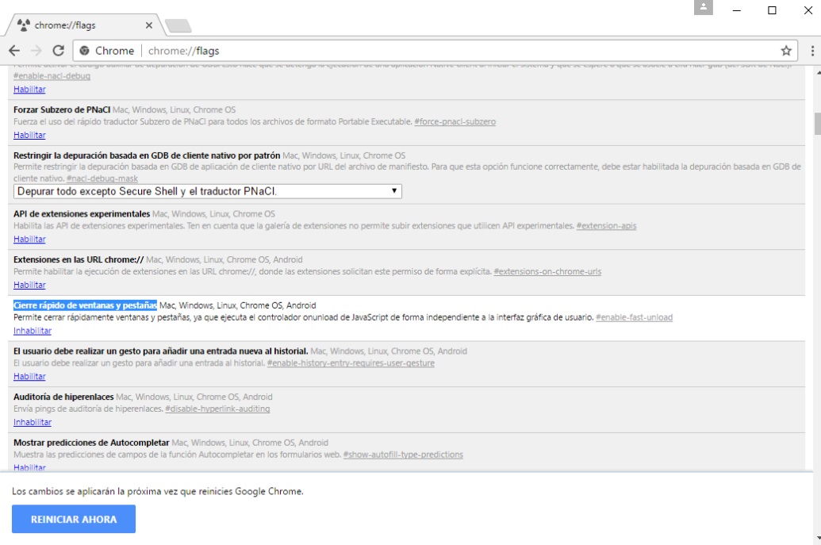The height and width of the screenshot is (545, 821).
Task: Enable the Forzar Subzero de PNaCl flag
Action: tap(29, 136)
